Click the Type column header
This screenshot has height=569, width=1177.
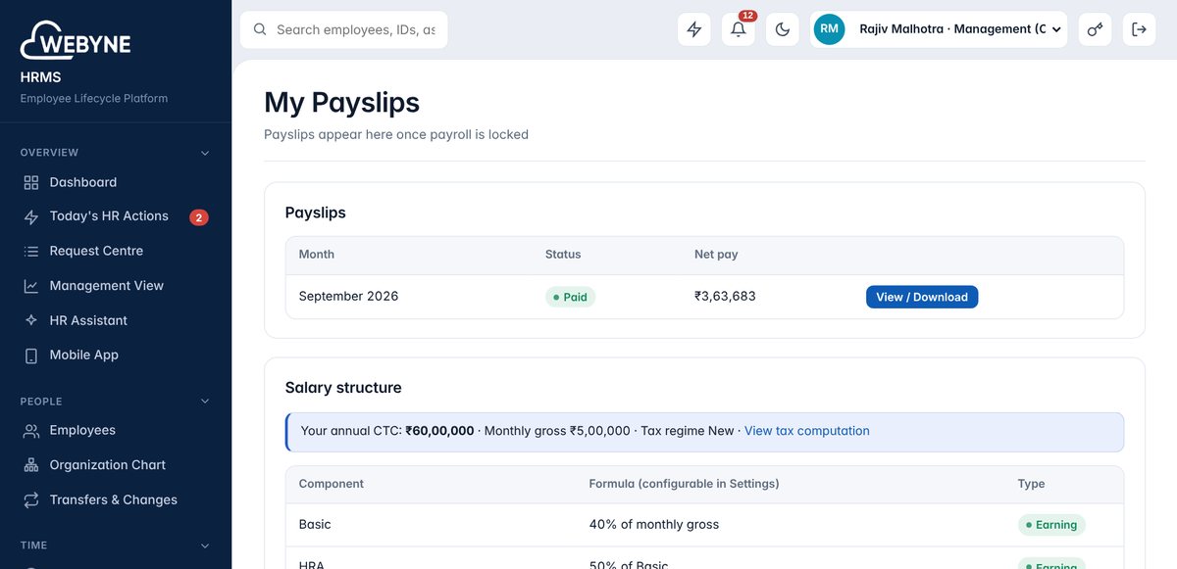tap(1031, 484)
